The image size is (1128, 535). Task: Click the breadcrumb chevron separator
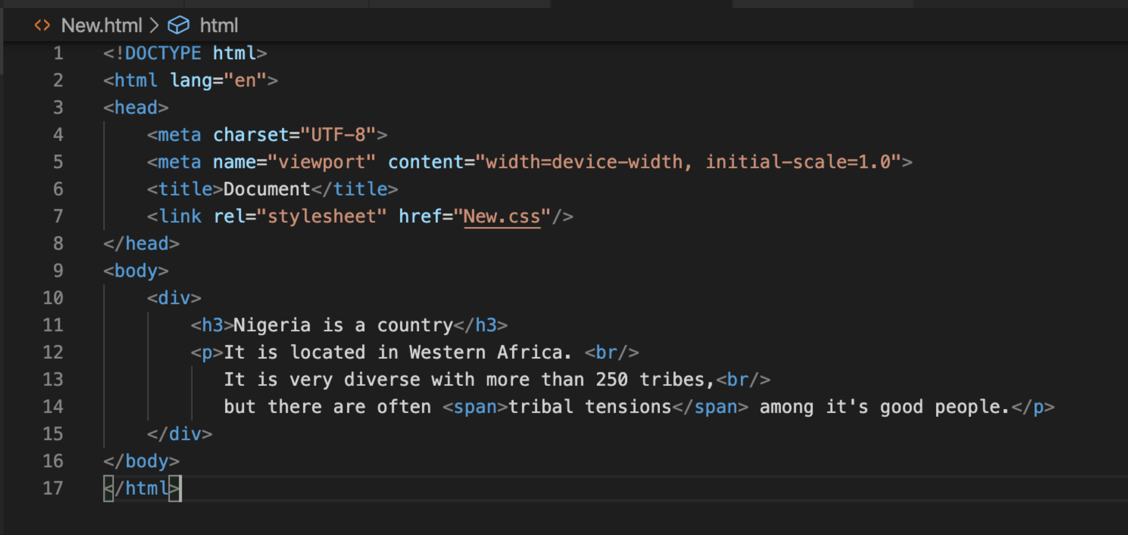point(154,25)
